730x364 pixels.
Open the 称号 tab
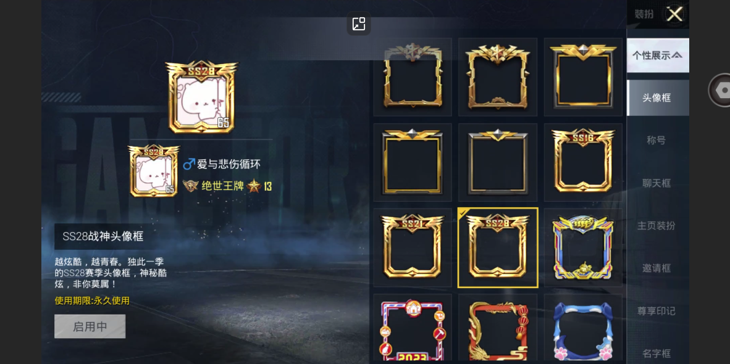point(656,140)
